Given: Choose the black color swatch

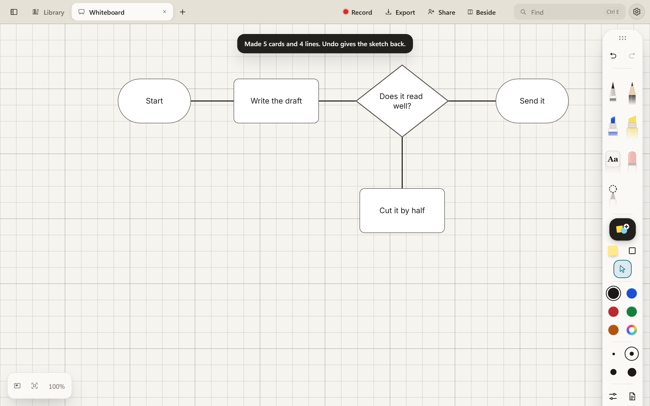Looking at the screenshot, I should (613, 293).
